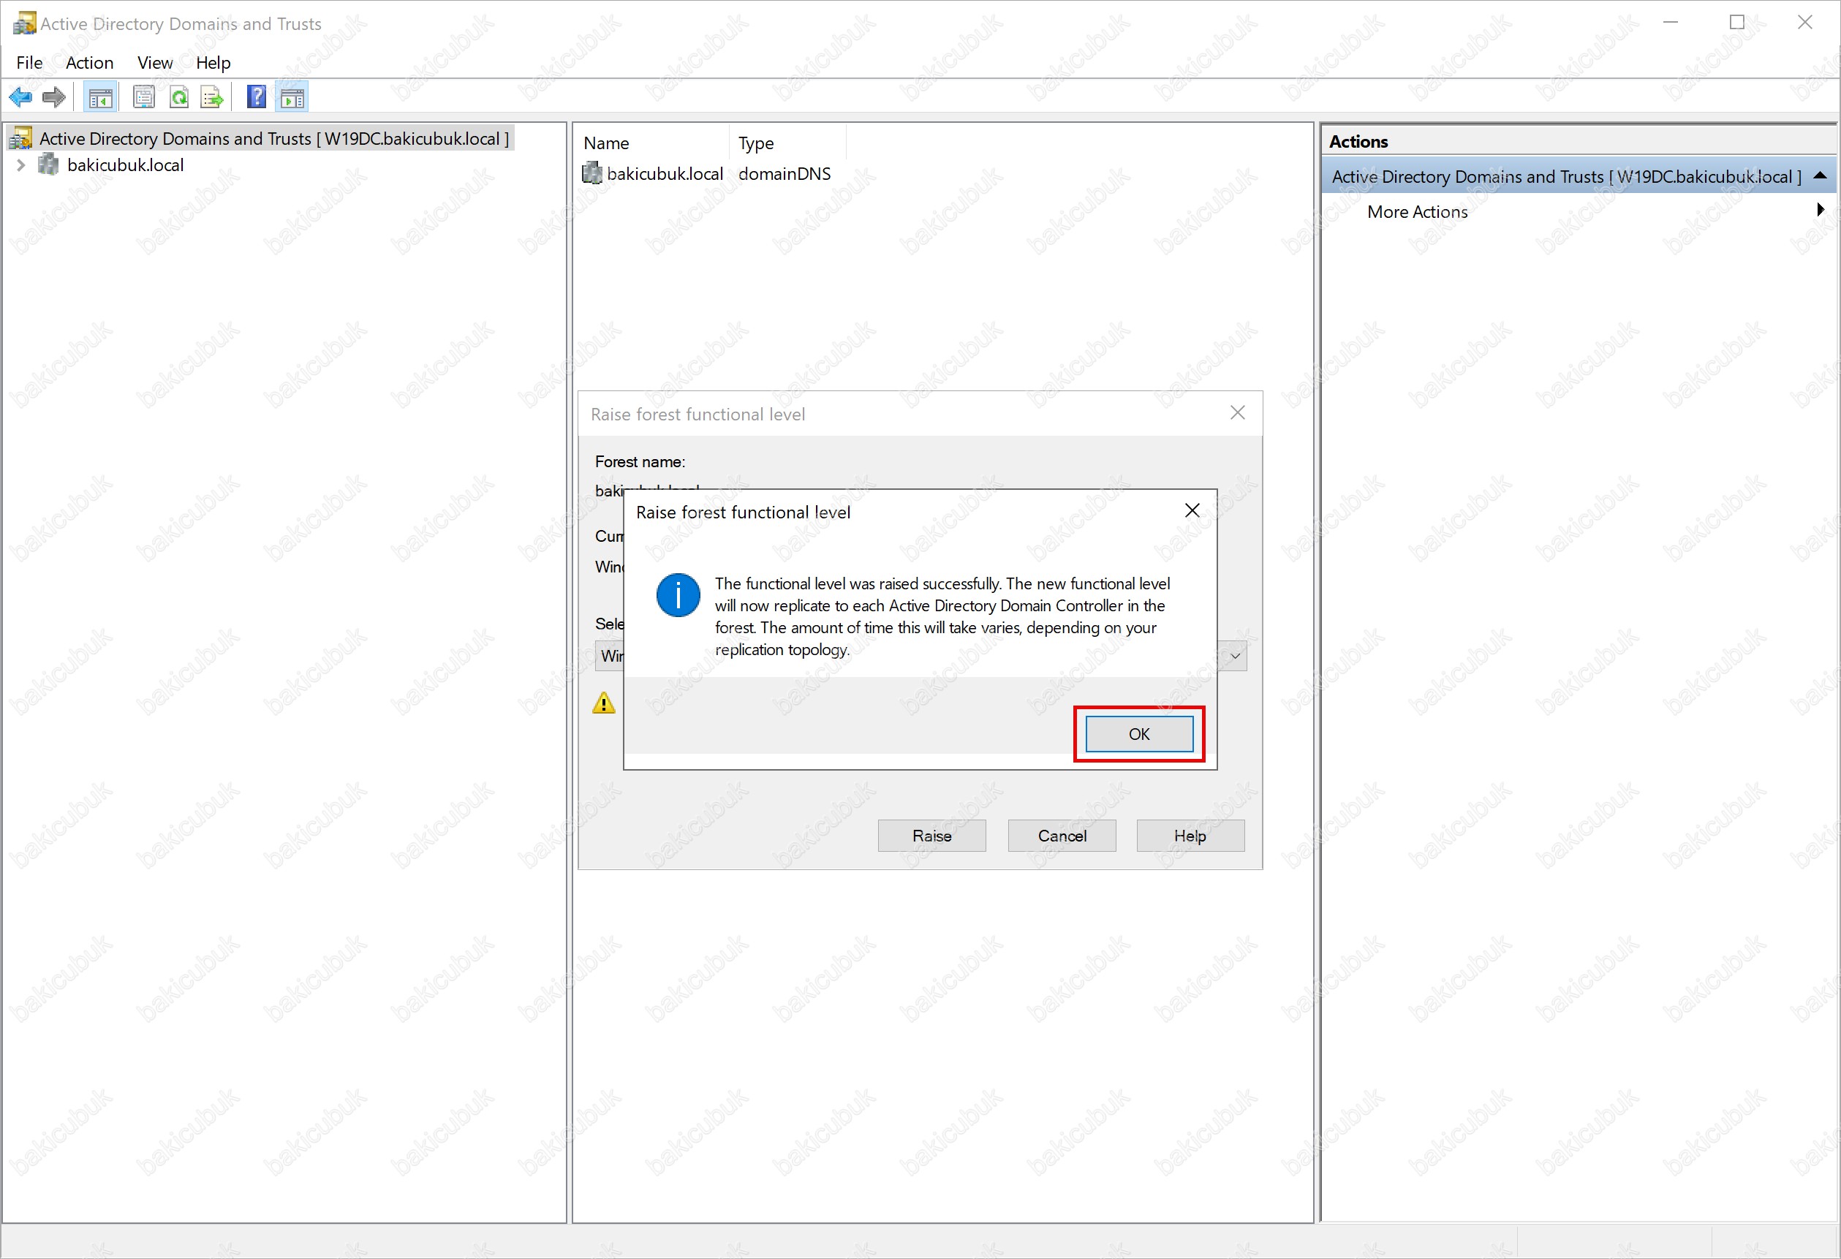Click the domainDNS type cell
This screenshot has width=1841, height=1259.
[x=785, y=173]
